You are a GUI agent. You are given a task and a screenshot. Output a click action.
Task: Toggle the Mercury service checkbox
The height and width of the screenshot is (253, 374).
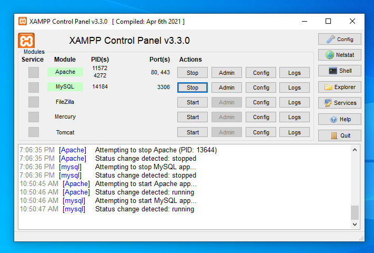[x=34, y=117]
